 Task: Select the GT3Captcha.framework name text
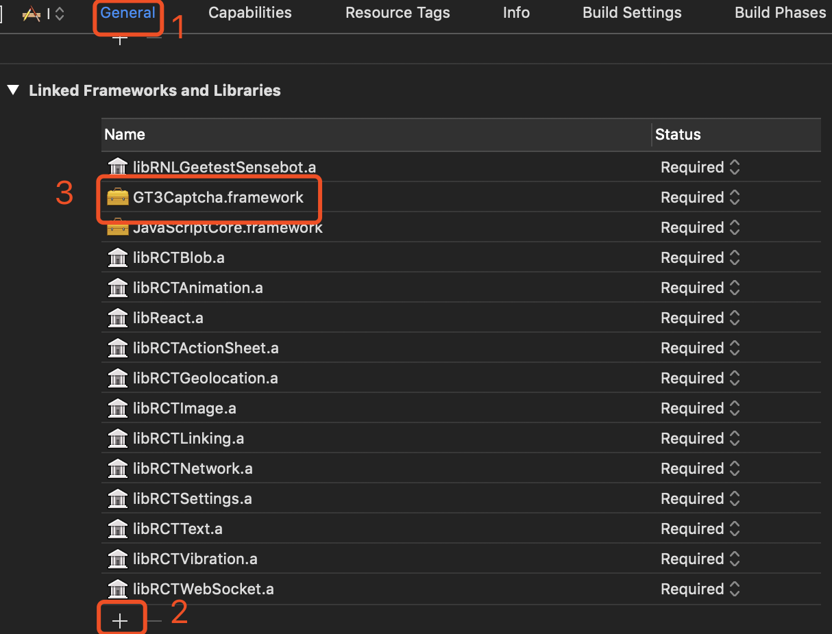point(219,197)
